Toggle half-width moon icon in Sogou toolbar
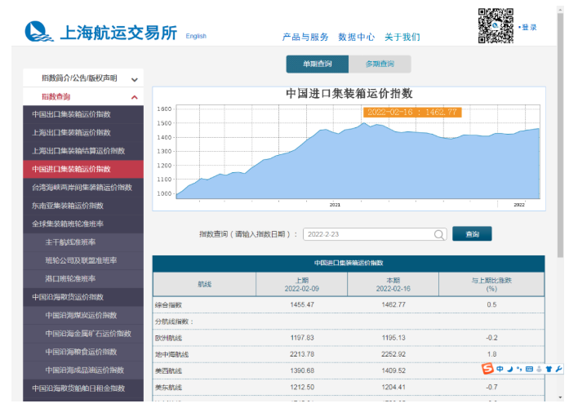 pos(510,369)
